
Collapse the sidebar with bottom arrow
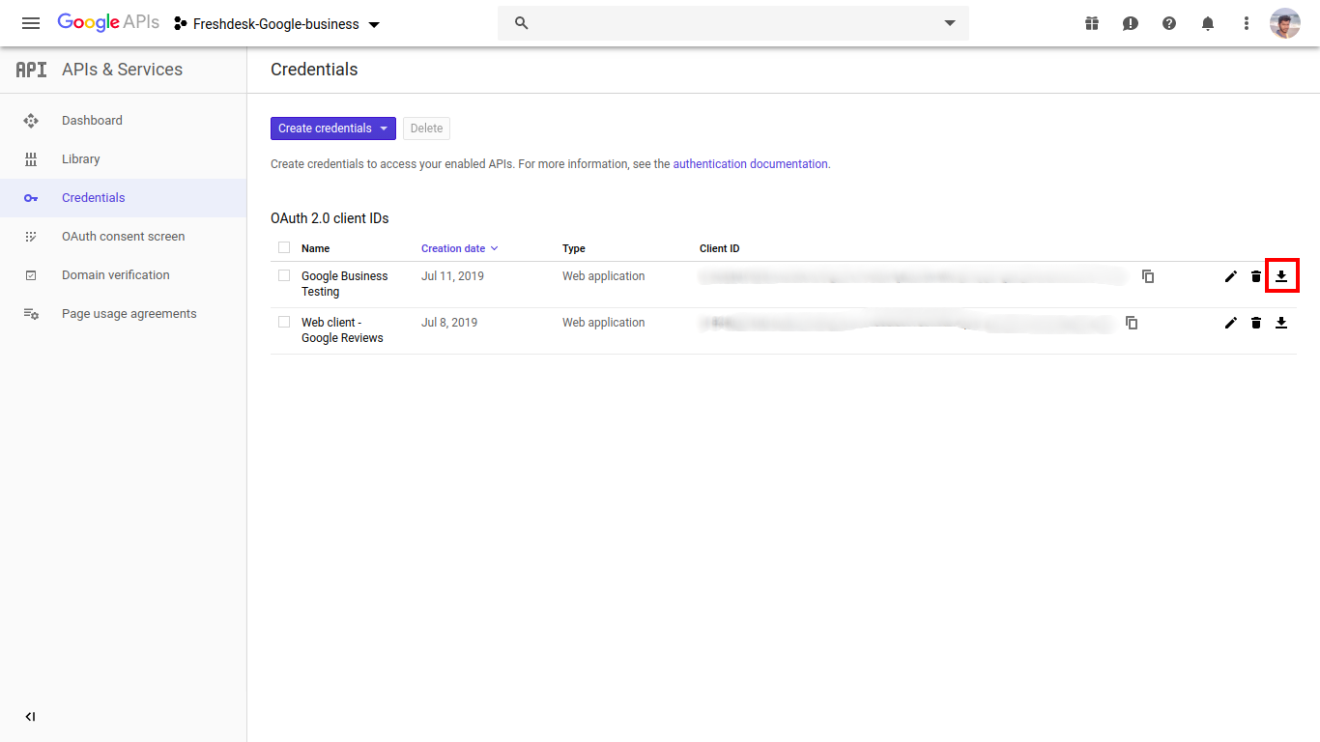point(30,717)
